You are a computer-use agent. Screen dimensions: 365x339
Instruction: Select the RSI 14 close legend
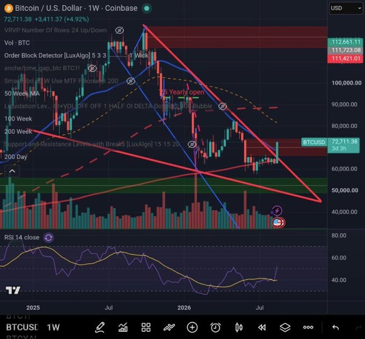point(22,237)
